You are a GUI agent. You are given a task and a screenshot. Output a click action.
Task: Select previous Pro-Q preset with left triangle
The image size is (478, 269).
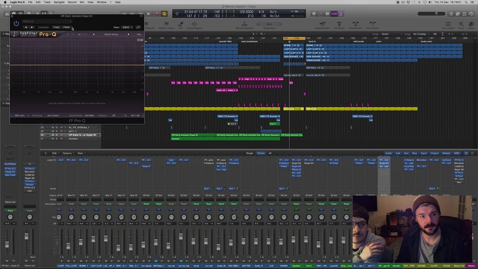pyautogui.click(x=94, y=34)
